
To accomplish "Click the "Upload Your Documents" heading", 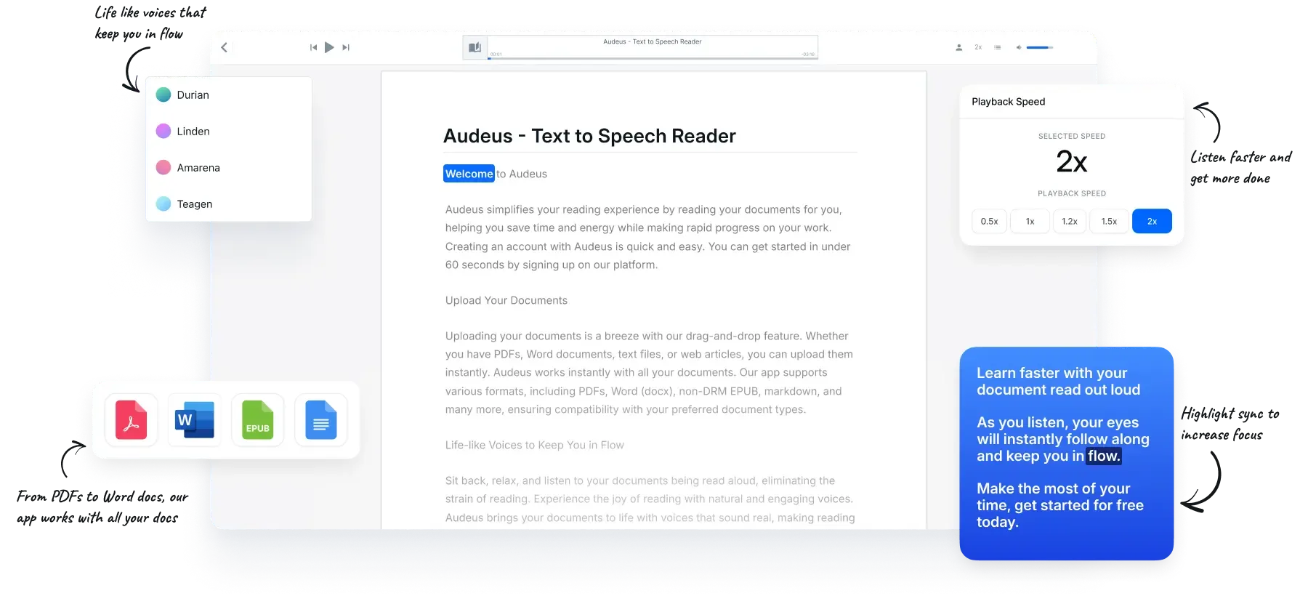I will click(x=506, y=300).
